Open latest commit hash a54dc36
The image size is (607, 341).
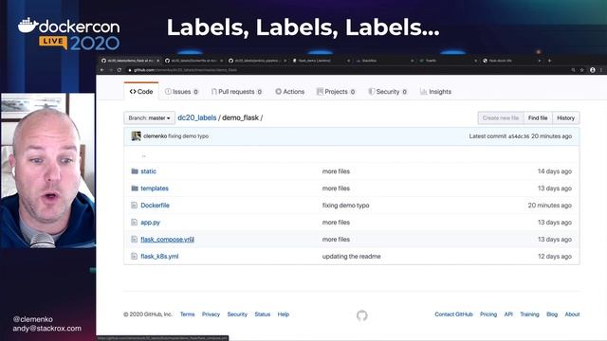[x=519, y=136]
